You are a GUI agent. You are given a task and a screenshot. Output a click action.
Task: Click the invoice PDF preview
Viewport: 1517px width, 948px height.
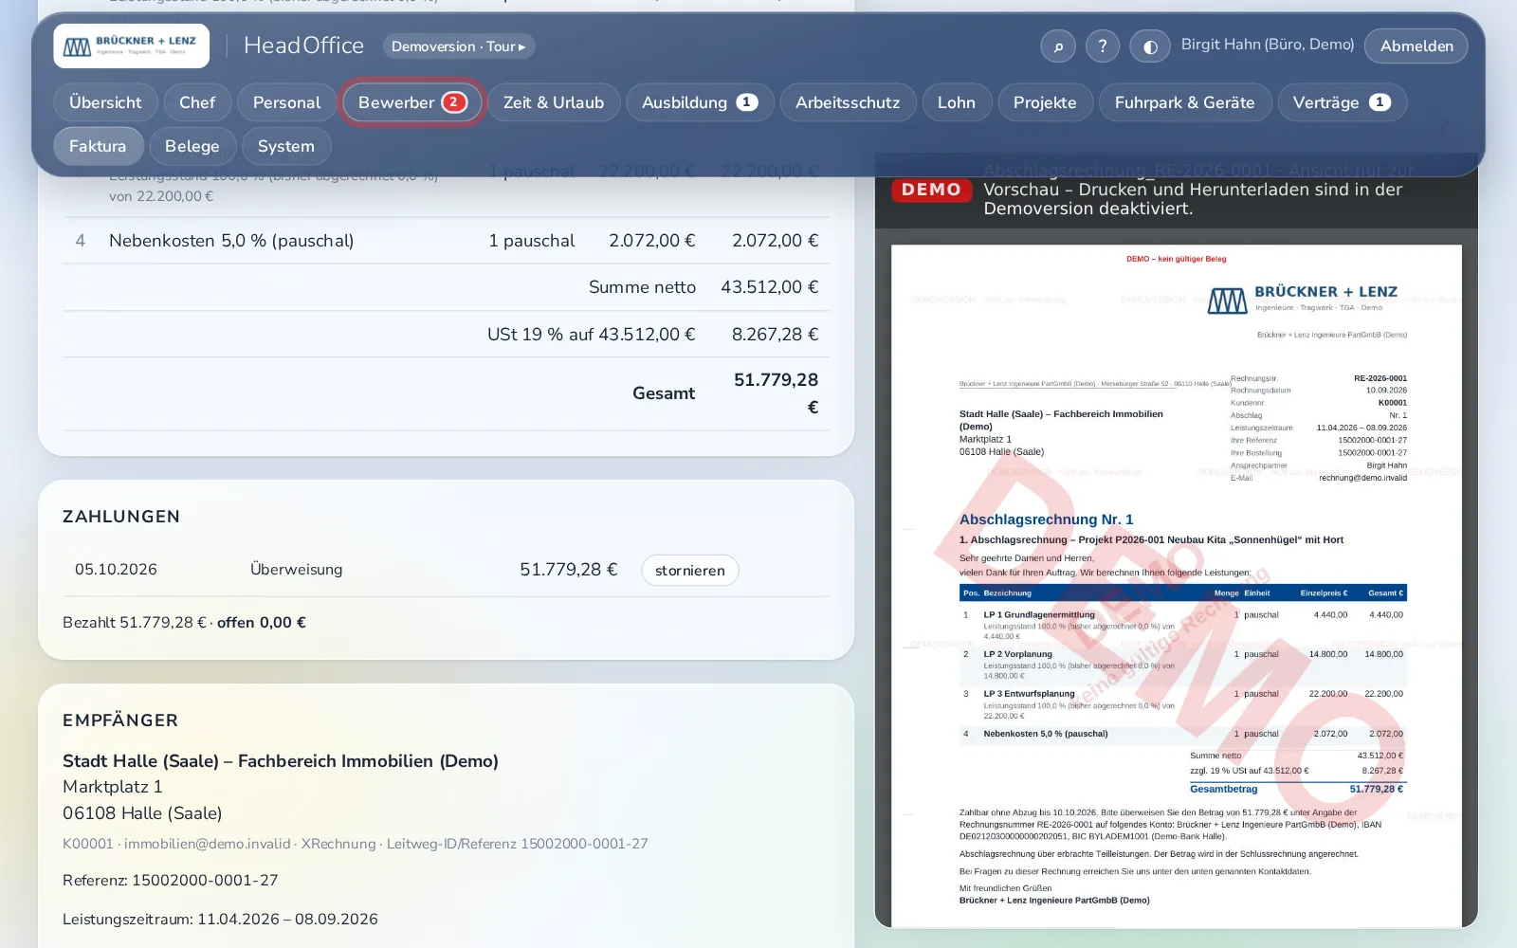(x=1177, y=586)
